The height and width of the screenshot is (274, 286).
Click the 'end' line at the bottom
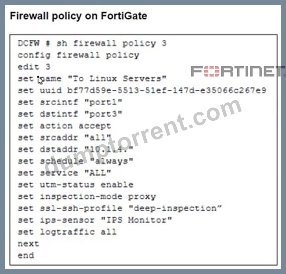[x=26, y=256]
